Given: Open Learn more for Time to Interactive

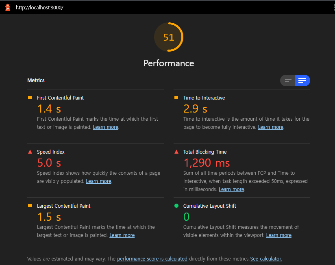Looking at the screenshot, I should coord(271,127).
